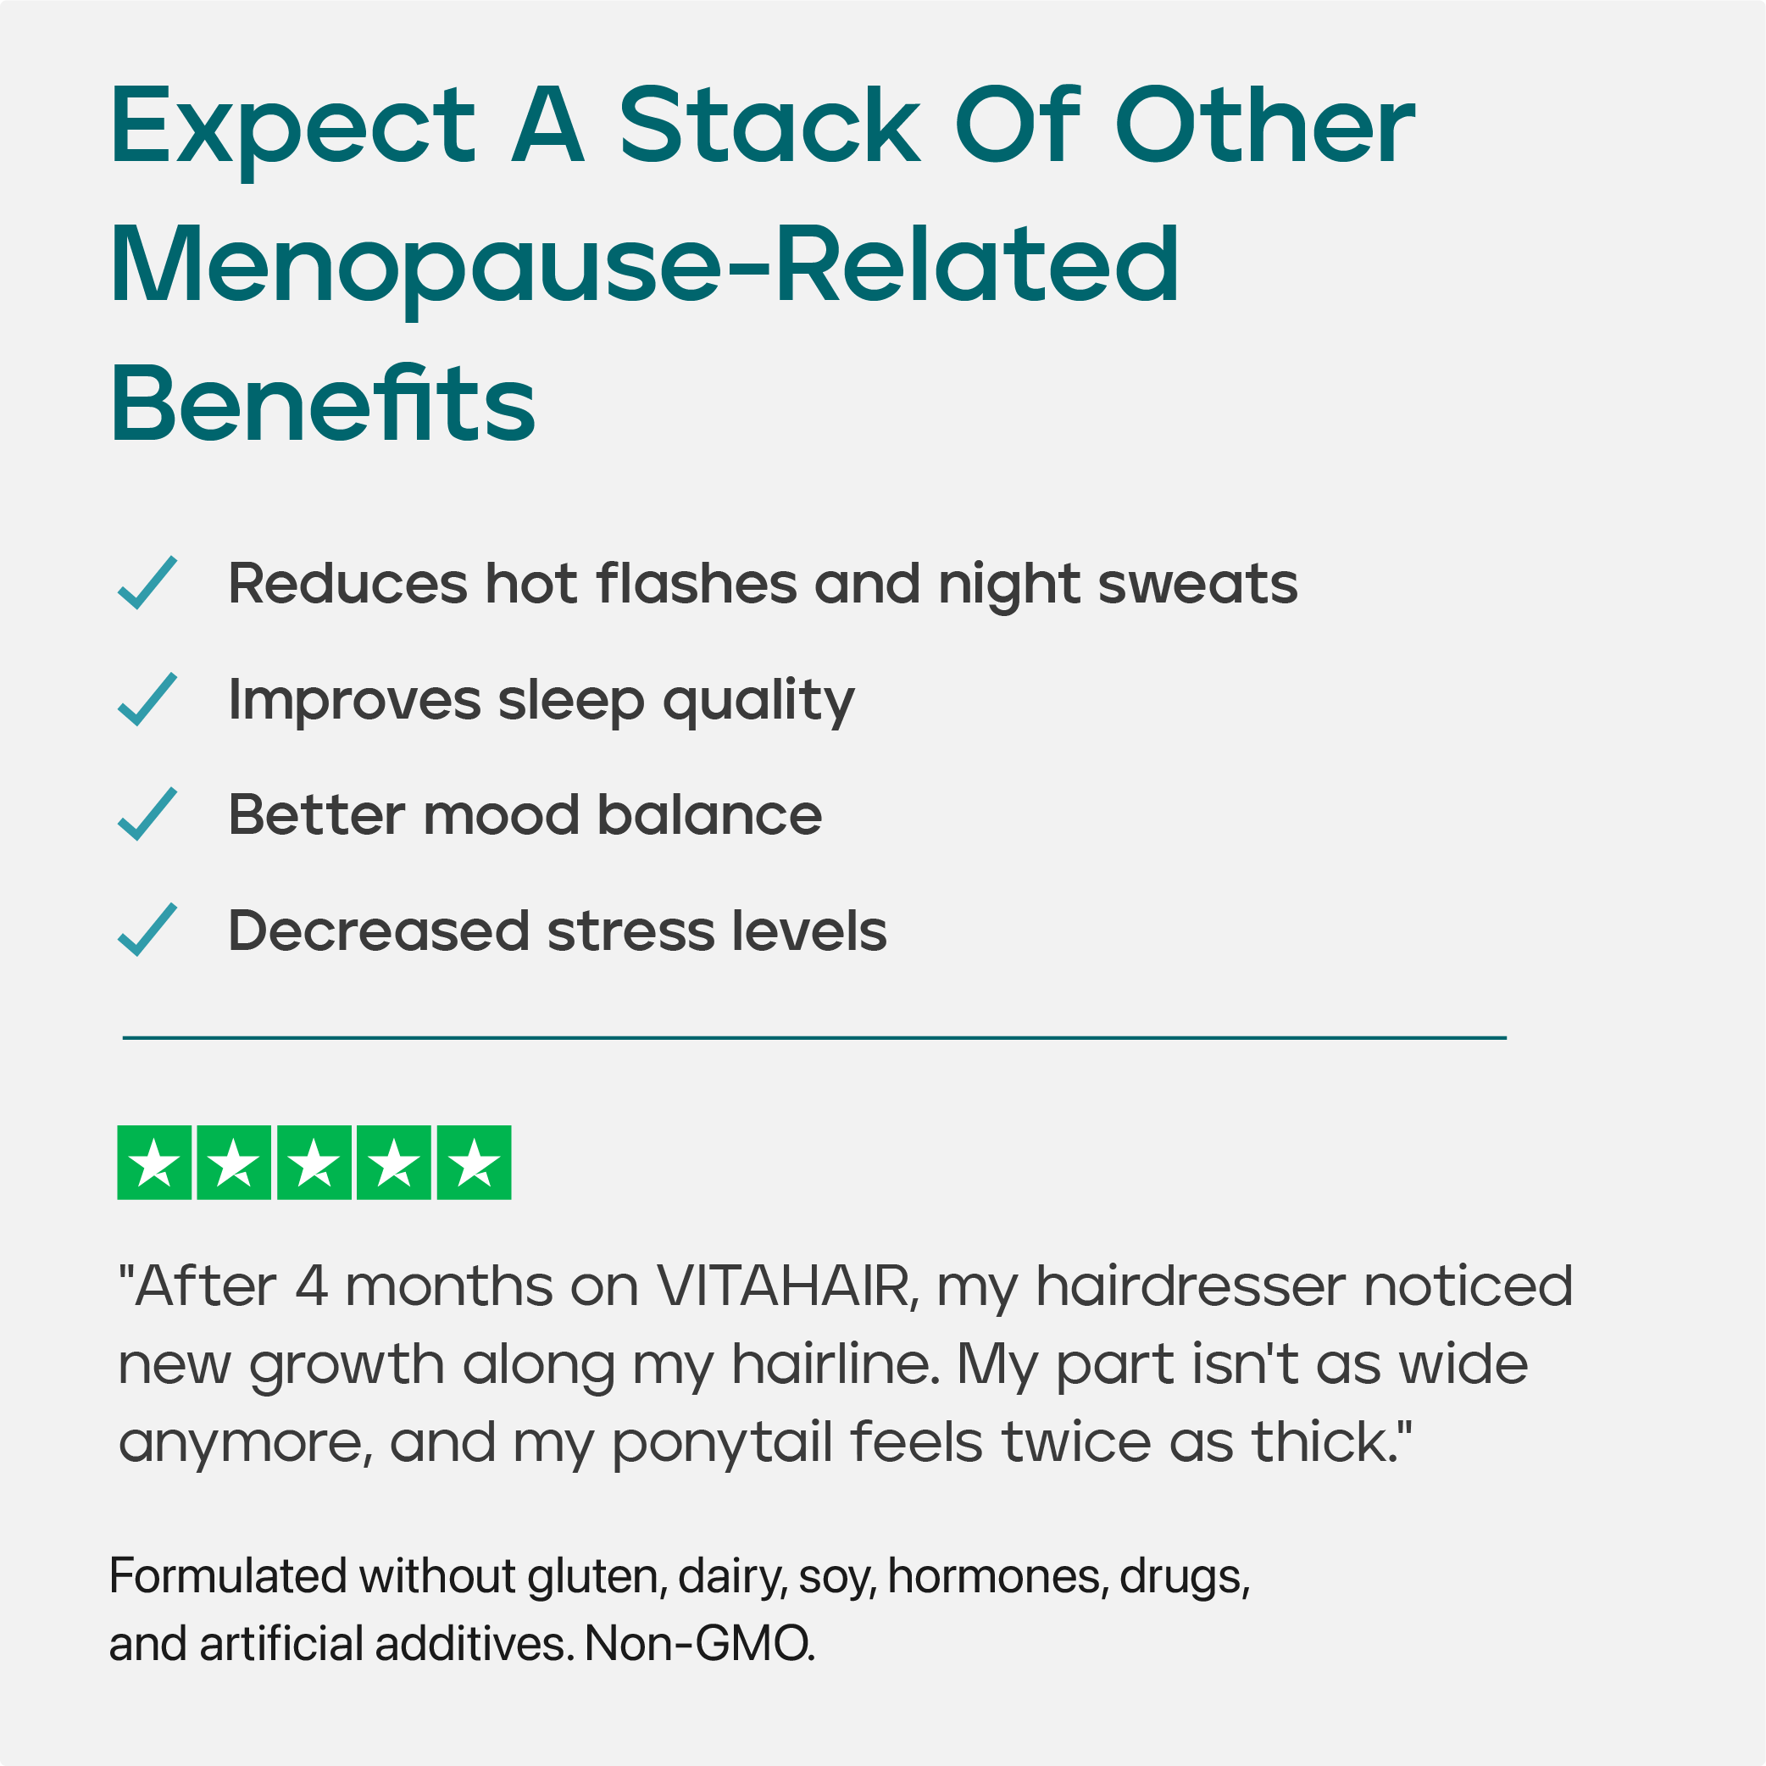
Task: Click the 'Benefits' heading word
Action: click(x=323, y=404)
